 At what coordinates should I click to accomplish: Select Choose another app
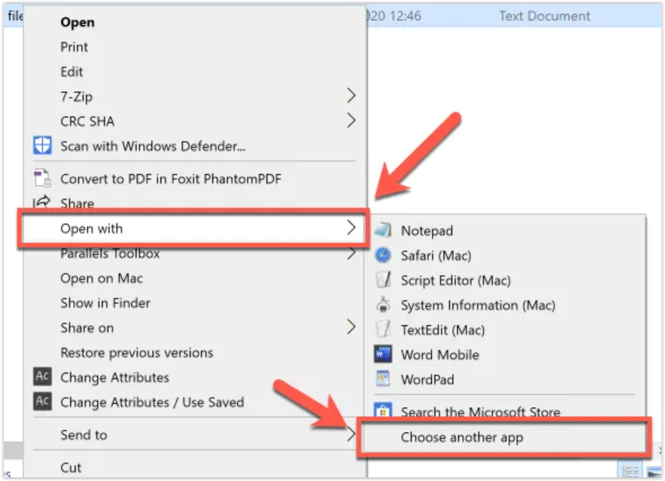click(503, 437)
